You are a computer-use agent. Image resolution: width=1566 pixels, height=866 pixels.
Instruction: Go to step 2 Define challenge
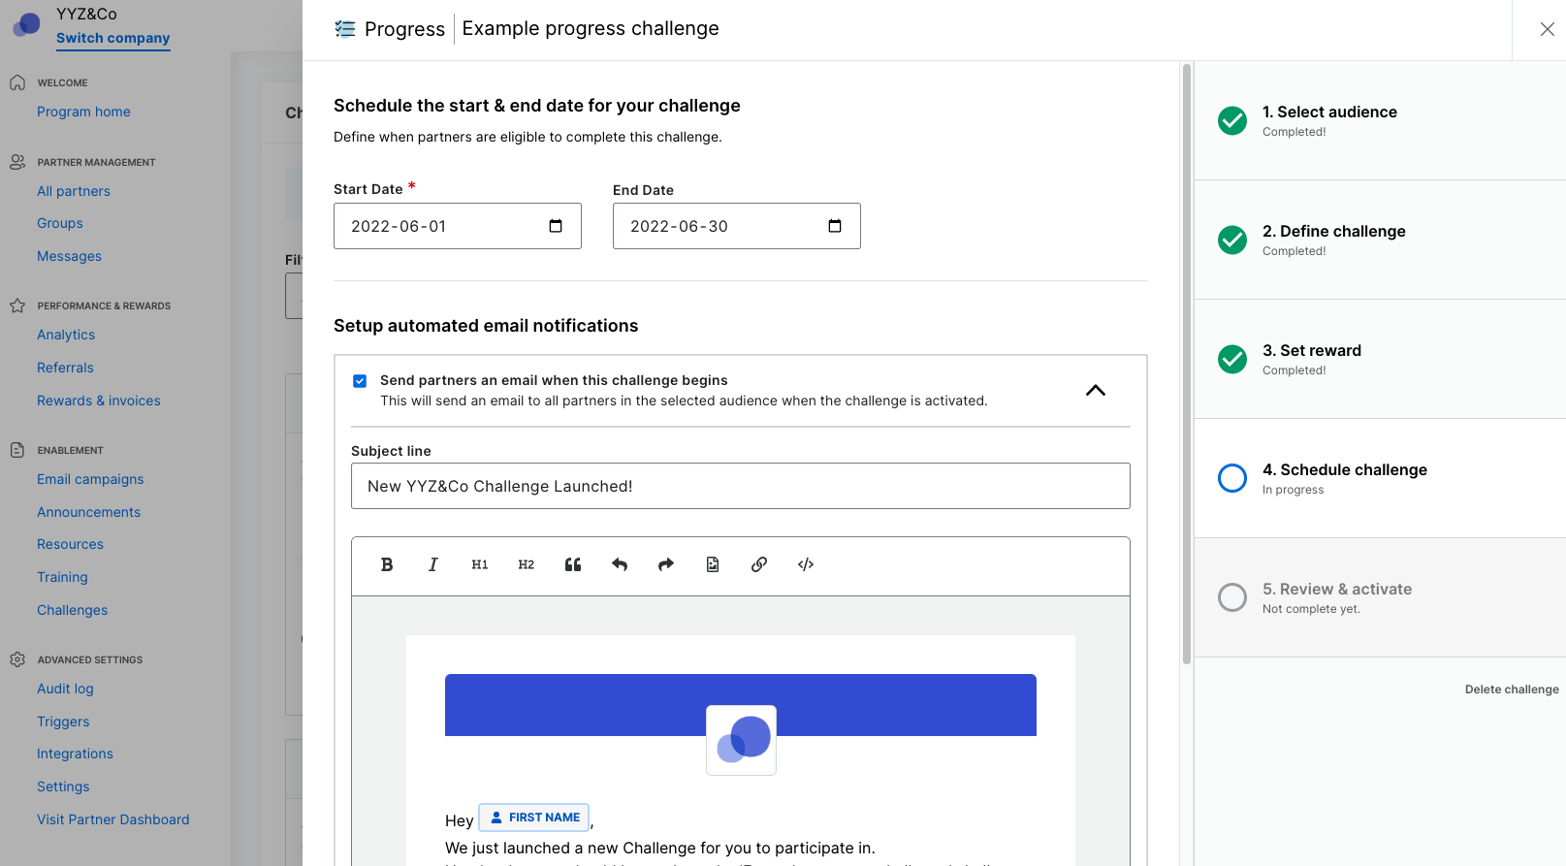tap(1380, 240)
